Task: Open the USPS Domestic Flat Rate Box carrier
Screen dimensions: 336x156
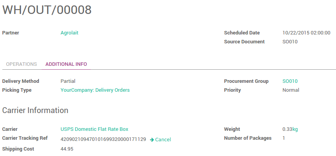Action: tap(94, 129)
